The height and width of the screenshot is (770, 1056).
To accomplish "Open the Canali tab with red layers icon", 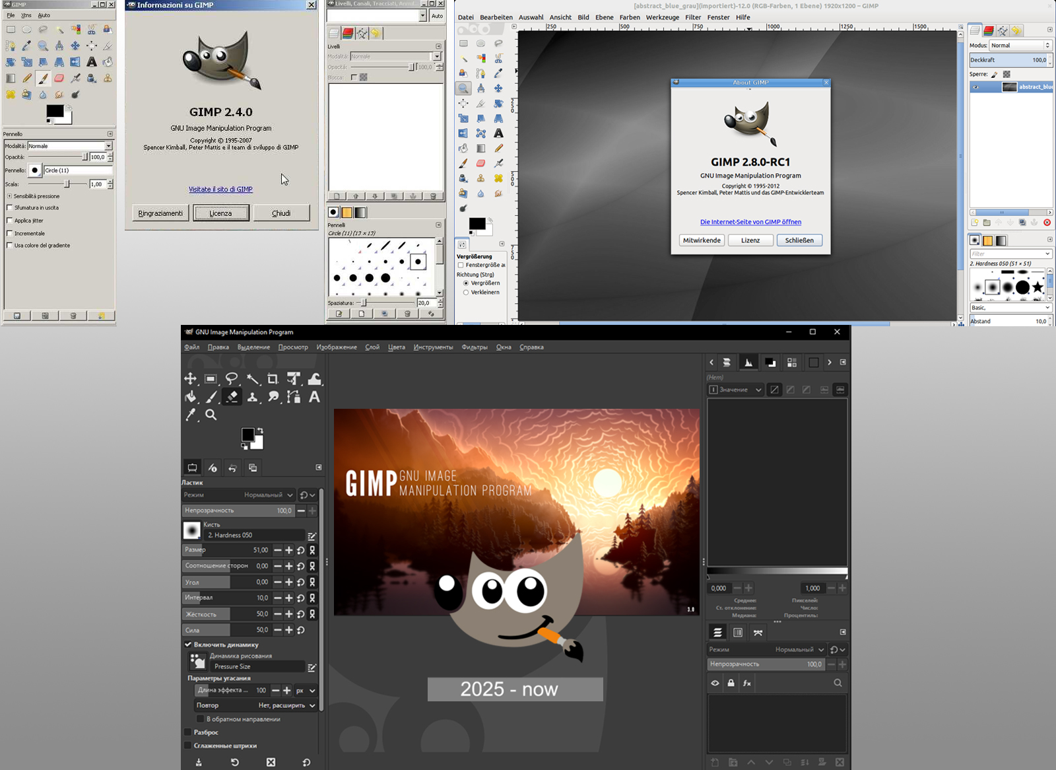I will pos(348,33).
